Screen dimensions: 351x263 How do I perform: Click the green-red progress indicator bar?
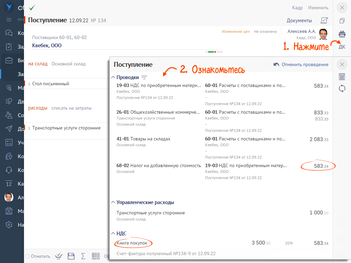click(214, 52)
